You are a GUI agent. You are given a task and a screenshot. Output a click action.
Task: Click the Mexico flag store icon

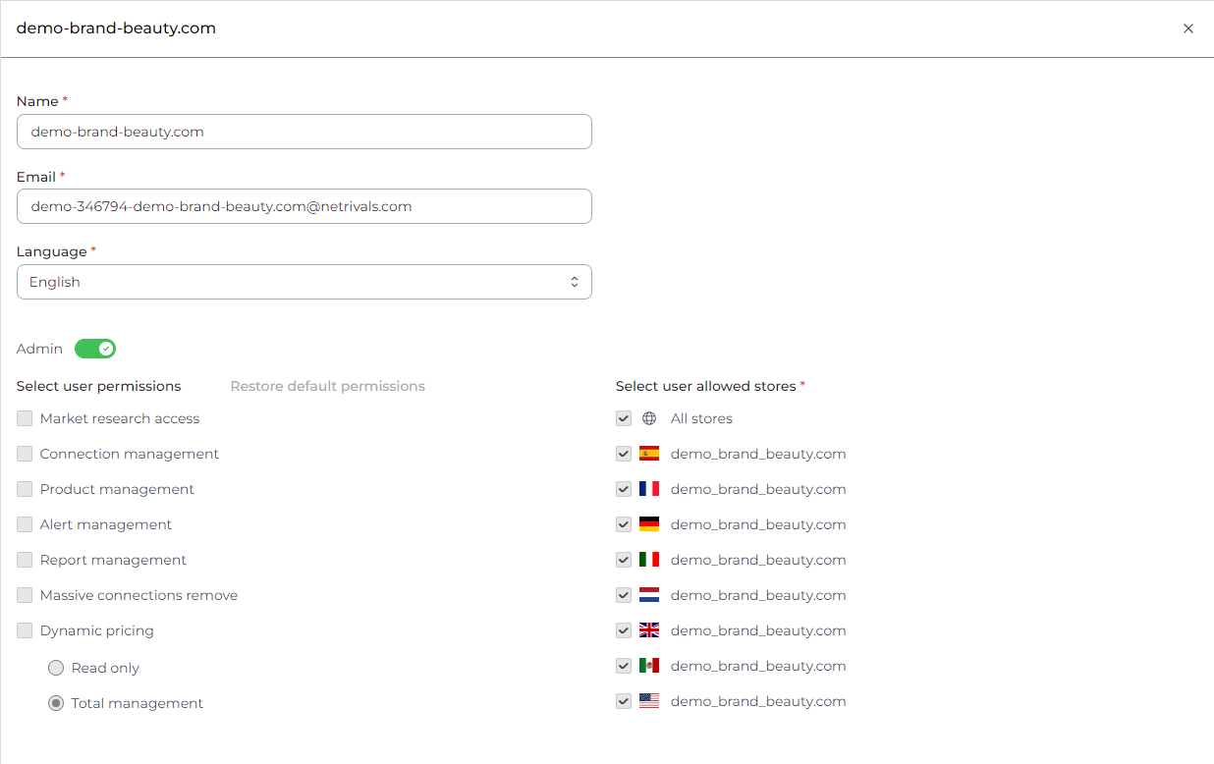(x=648, y=666)
